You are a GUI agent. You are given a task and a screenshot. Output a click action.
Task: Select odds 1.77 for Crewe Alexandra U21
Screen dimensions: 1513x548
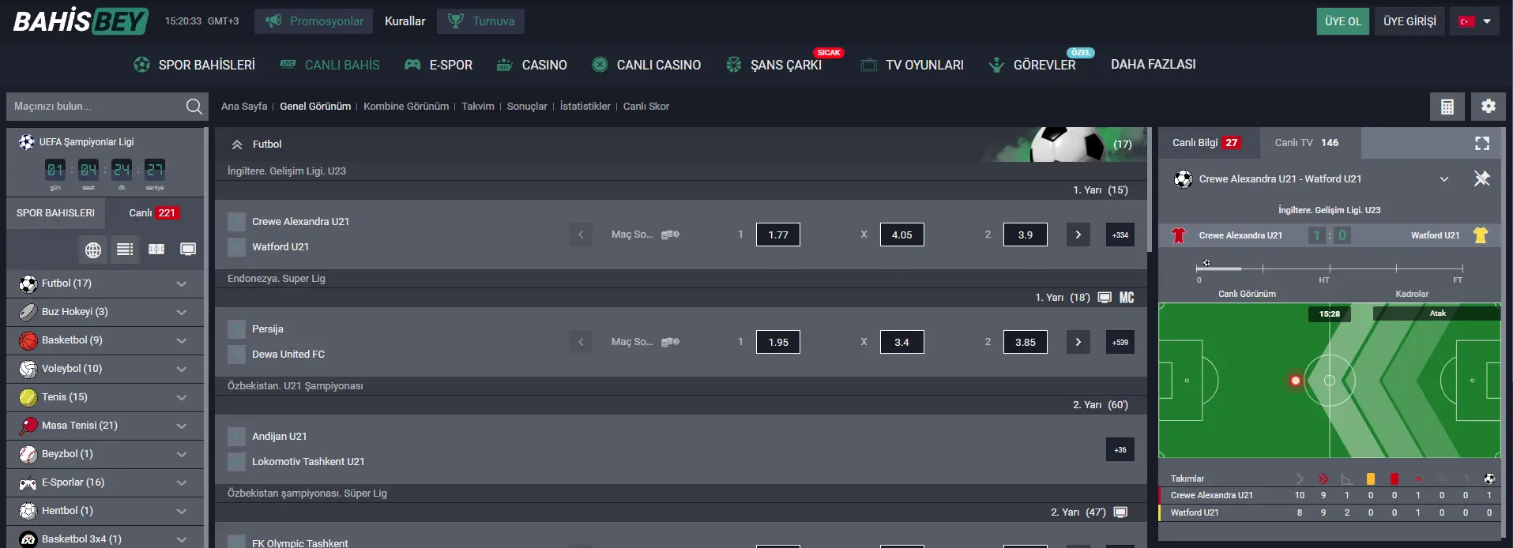[x=778, y=235]
